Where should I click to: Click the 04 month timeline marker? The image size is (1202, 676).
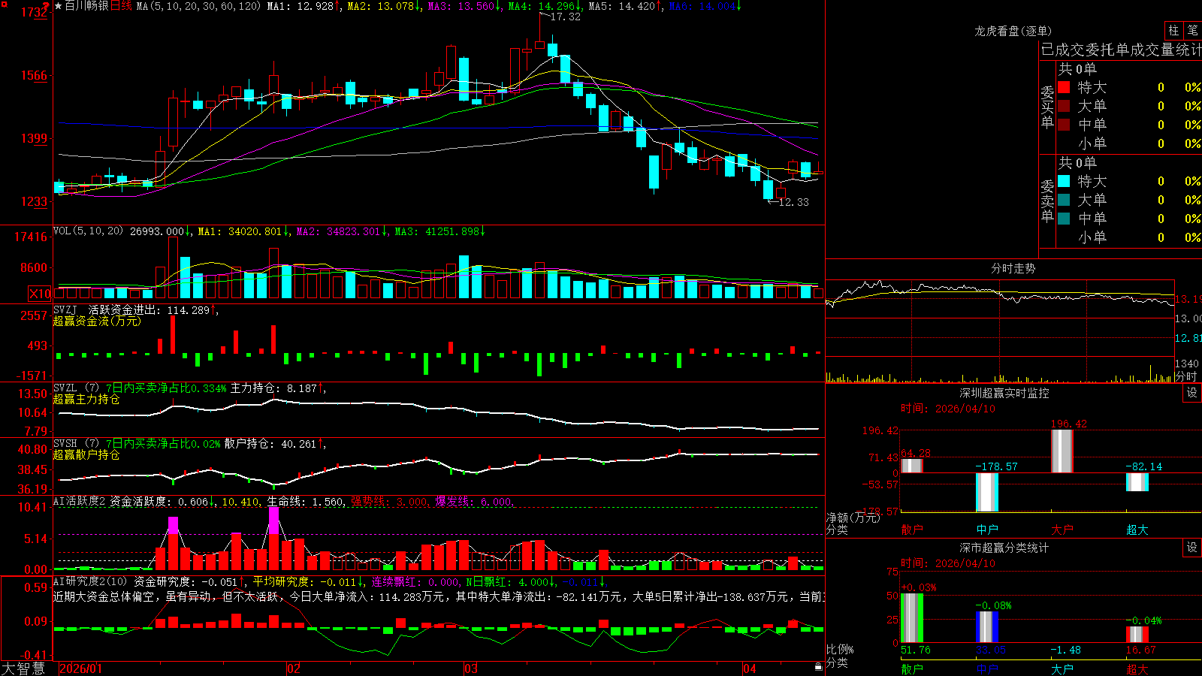click(750, 668)
